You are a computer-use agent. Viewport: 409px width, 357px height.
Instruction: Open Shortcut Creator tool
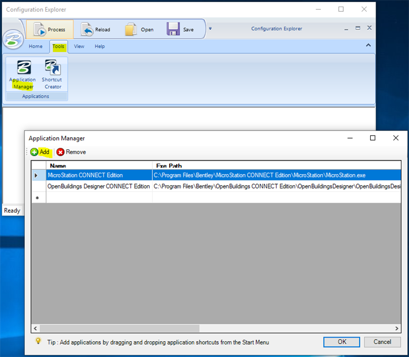[x=52, y=74]
